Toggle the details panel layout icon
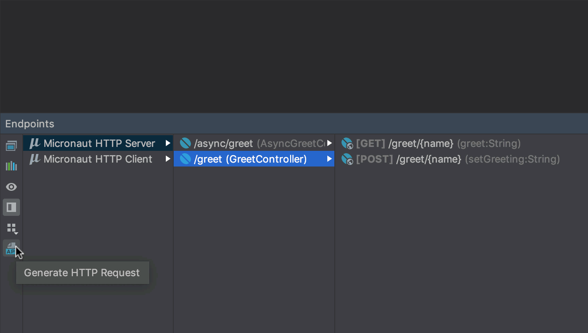The height and width of the screenshot is (333, 588). pos(11,207)
